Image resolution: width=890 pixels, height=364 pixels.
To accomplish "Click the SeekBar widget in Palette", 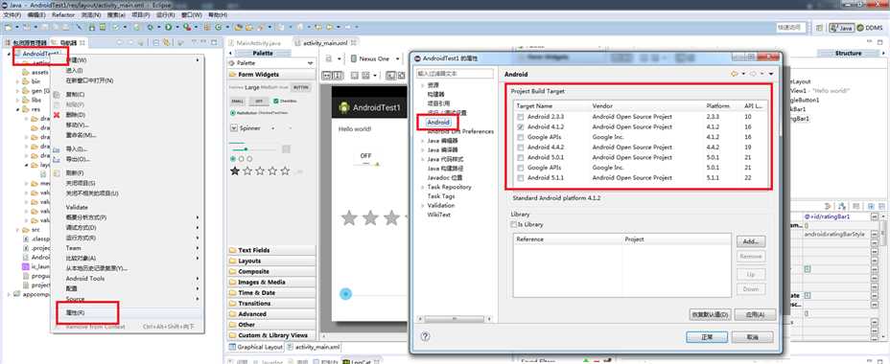I will [254, 149].
